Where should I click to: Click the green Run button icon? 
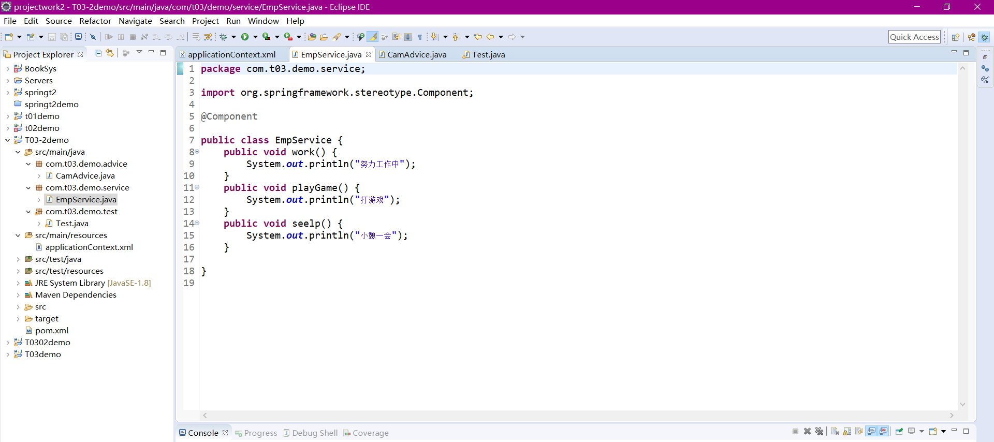[244, 37]
